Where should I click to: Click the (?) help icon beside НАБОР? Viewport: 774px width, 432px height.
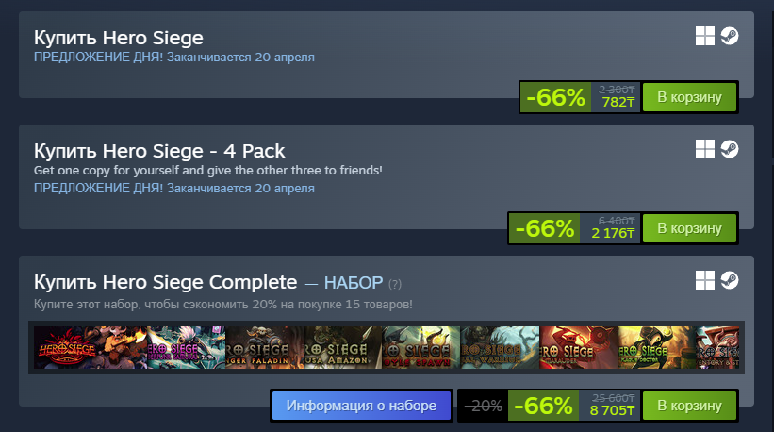point(395,284)
